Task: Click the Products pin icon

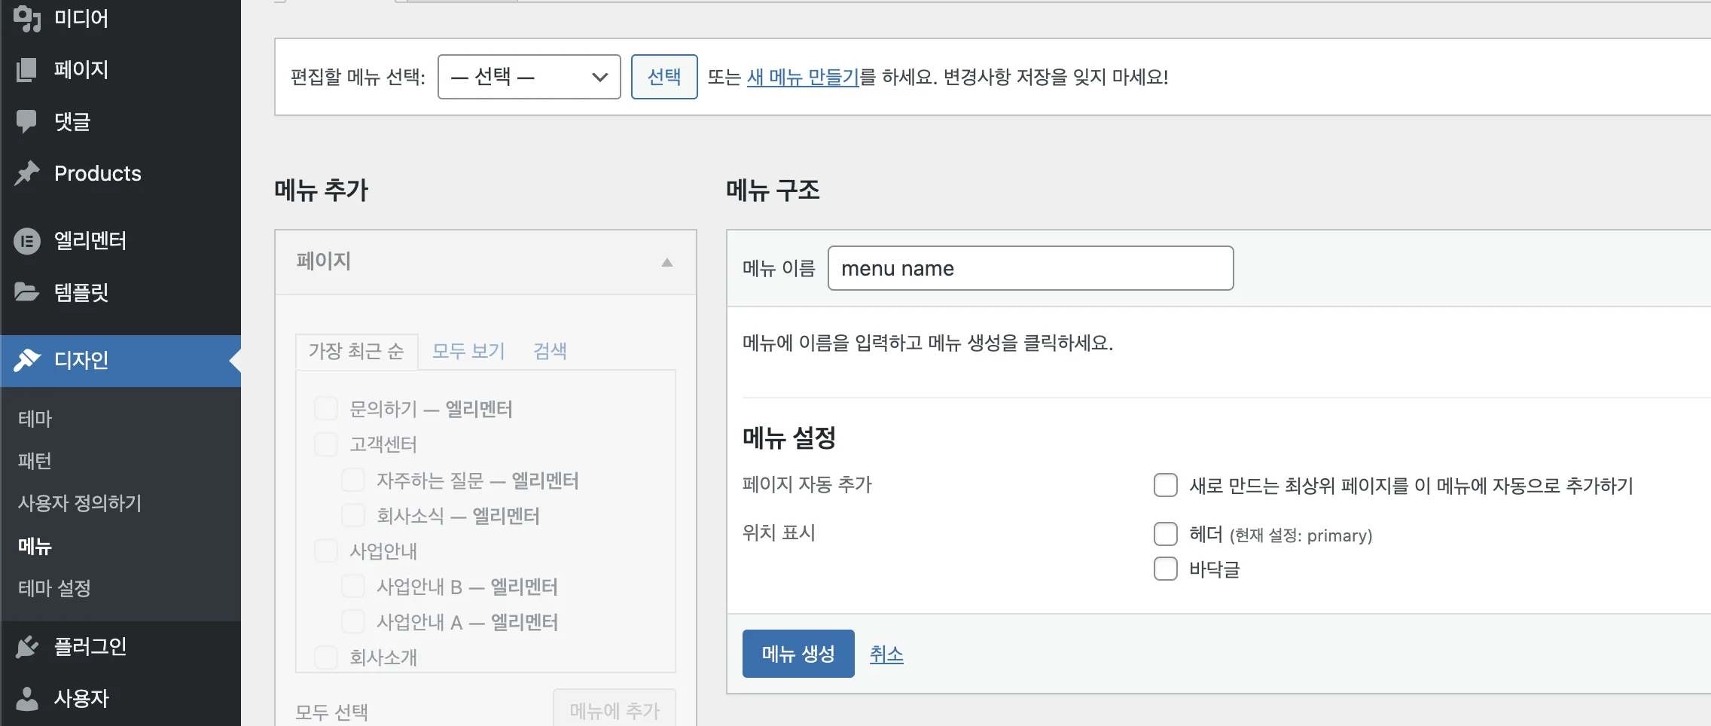Action: (x=27, y=173)
